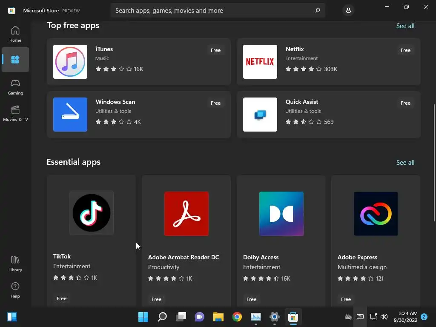Click the Adobe Acrobat Reader DC title
436x327 pixels.
[x=184, y=257]
